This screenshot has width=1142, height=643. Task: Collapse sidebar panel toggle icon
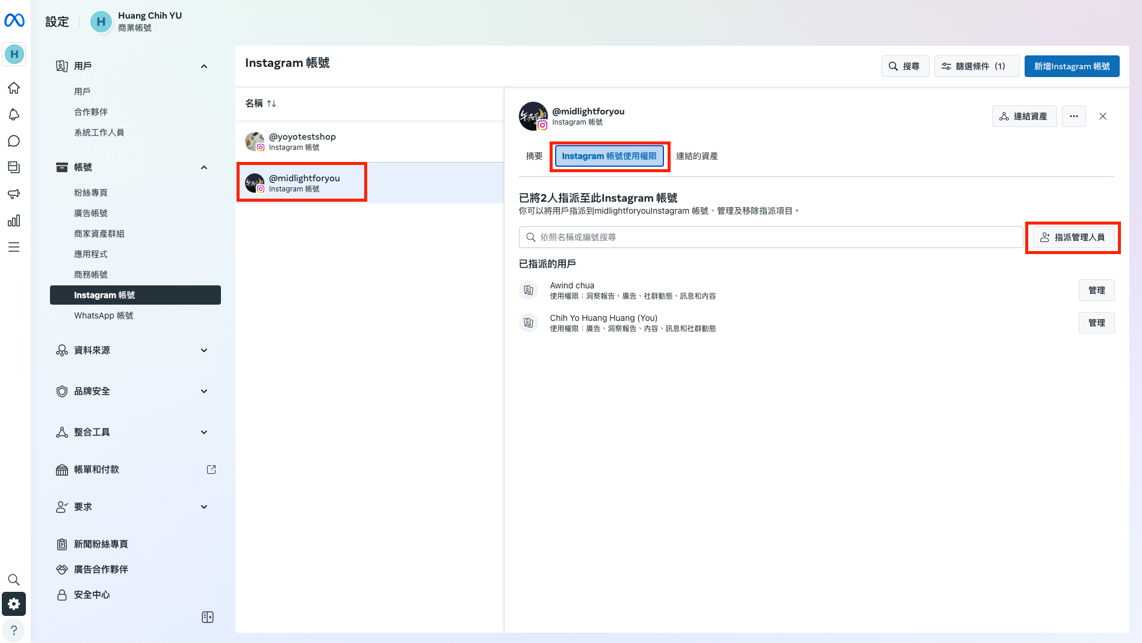tap(208, 617)
